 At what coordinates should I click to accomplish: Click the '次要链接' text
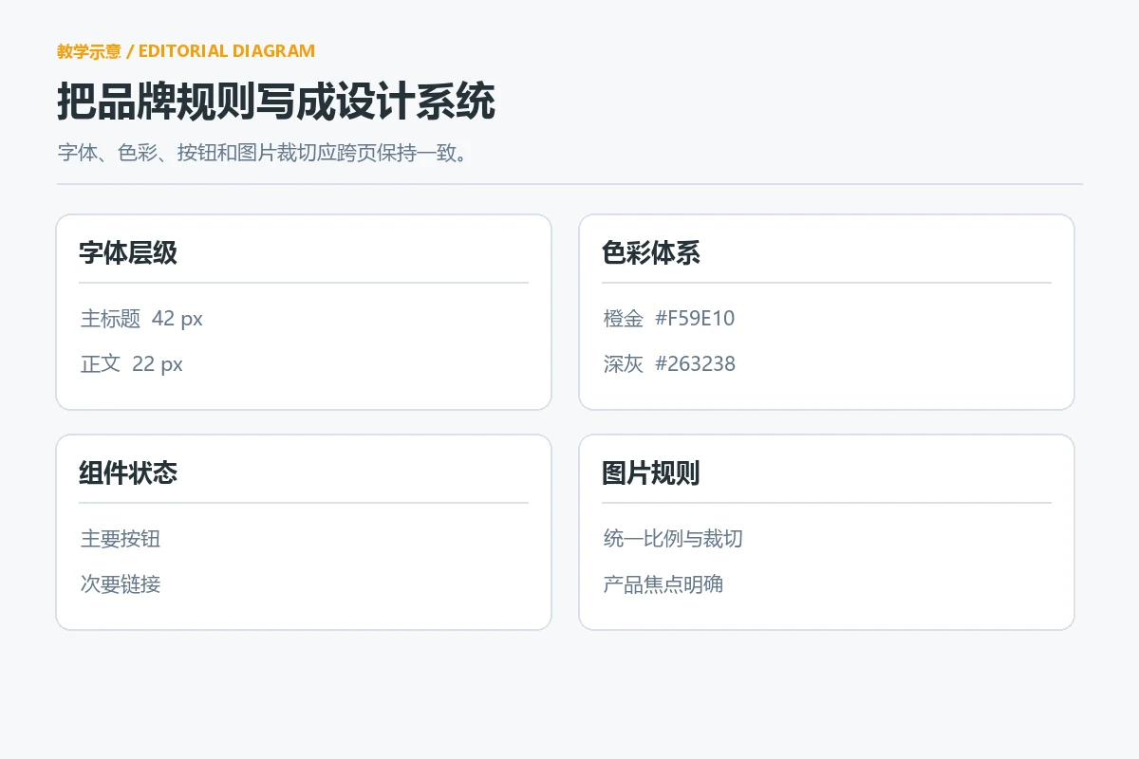[x=121, y=584]
